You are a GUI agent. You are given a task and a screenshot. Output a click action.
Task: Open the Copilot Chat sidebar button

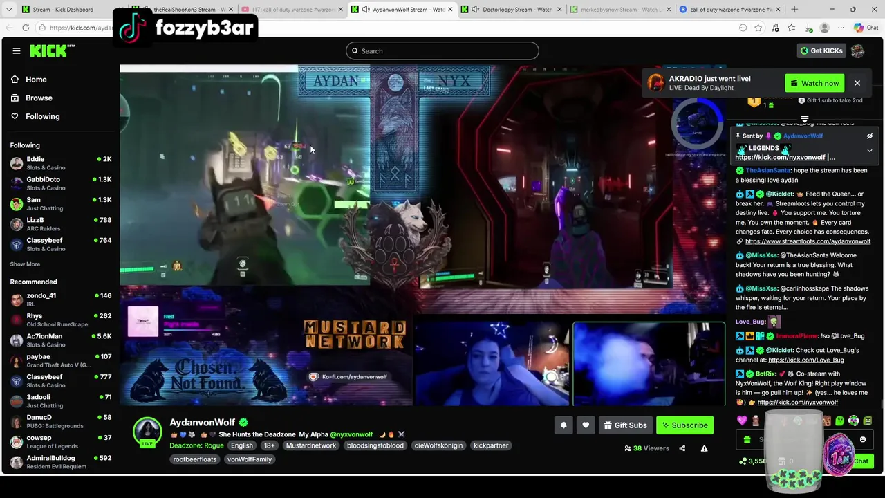click(x=866, y=28)
